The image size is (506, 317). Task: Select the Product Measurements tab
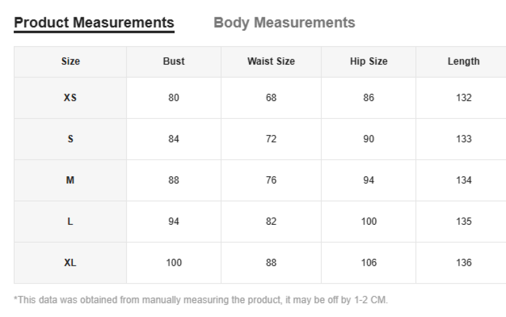(x=94, y=23)
